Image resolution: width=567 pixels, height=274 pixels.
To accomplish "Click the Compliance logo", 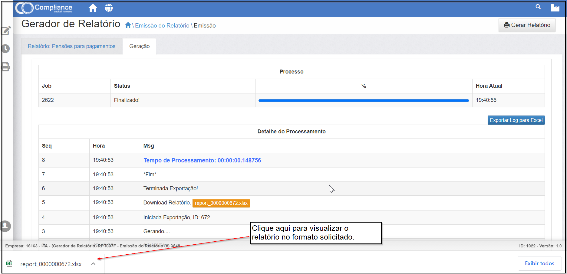I will pos(44,8).
